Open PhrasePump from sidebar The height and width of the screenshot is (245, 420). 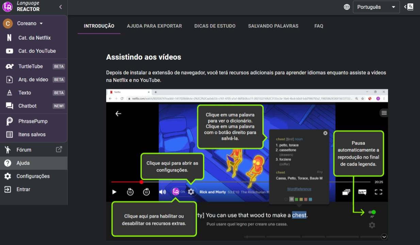[33, 121]
